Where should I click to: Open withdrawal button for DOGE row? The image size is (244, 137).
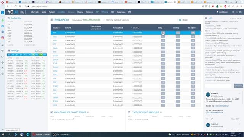point(178,59)
